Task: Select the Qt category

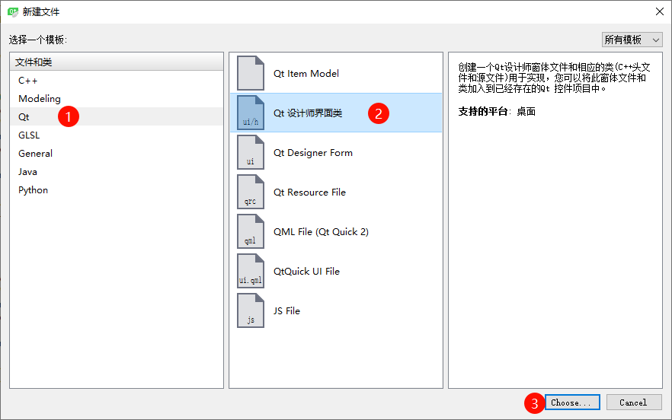Action: tap(116, 117)
